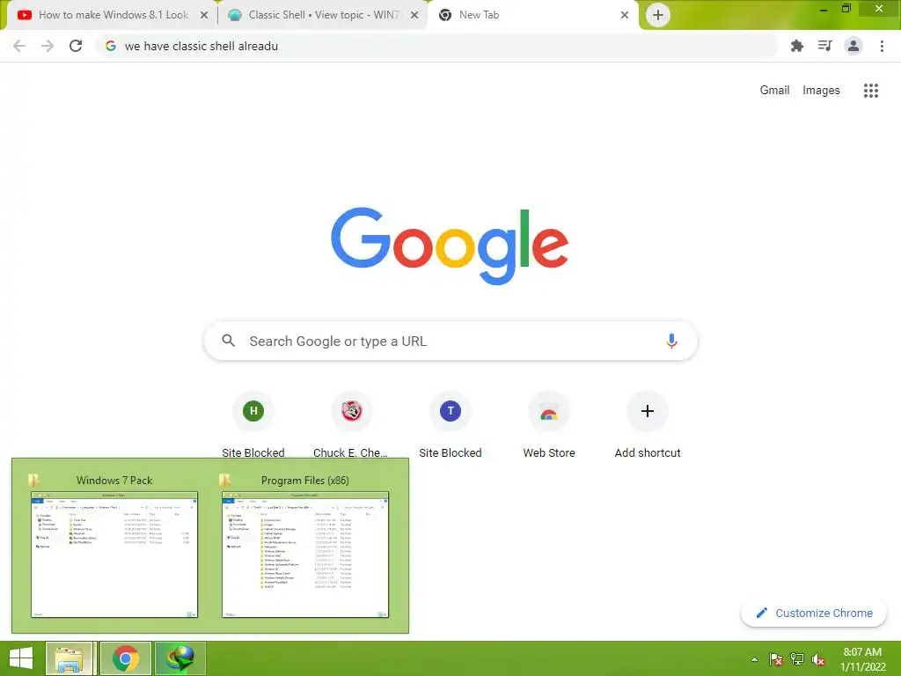This screenshot has width=901, height=676.
Task: Click the File Explorer taskbar icon
Action: click(69, 658)
